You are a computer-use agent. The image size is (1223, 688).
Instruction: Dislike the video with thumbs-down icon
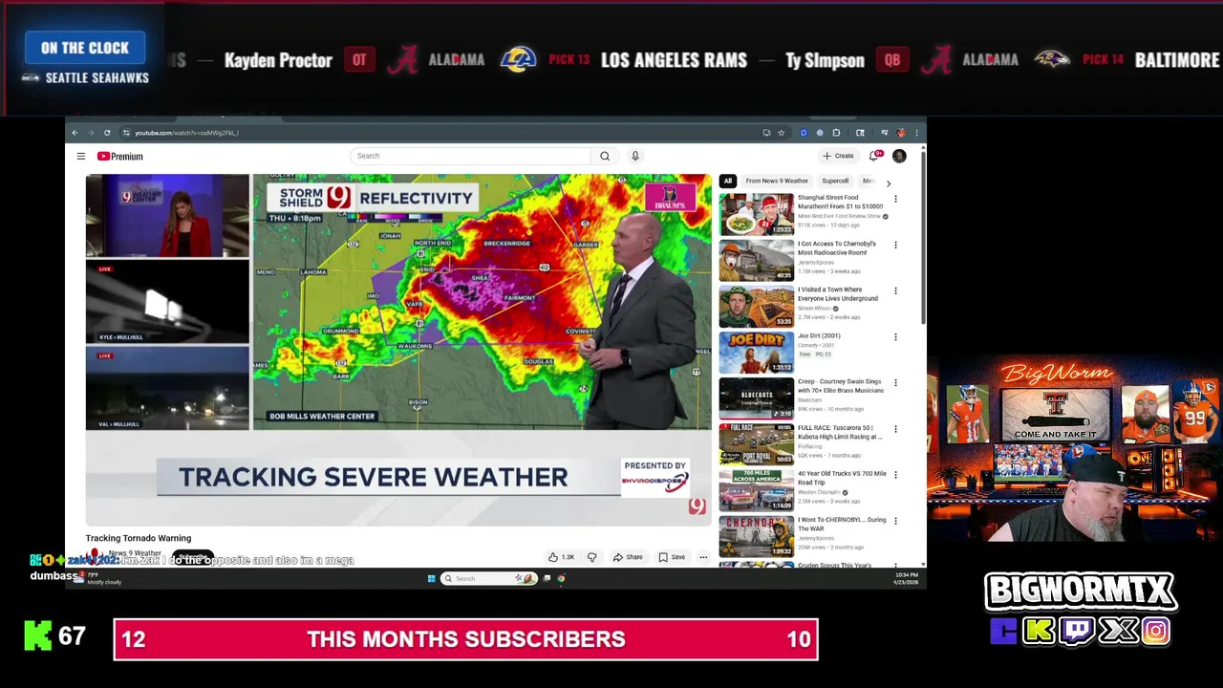tap(591, 557)
